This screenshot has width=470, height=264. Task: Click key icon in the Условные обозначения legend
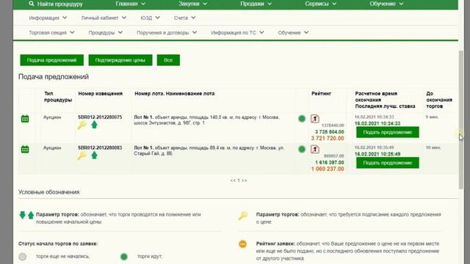(243, 215)
